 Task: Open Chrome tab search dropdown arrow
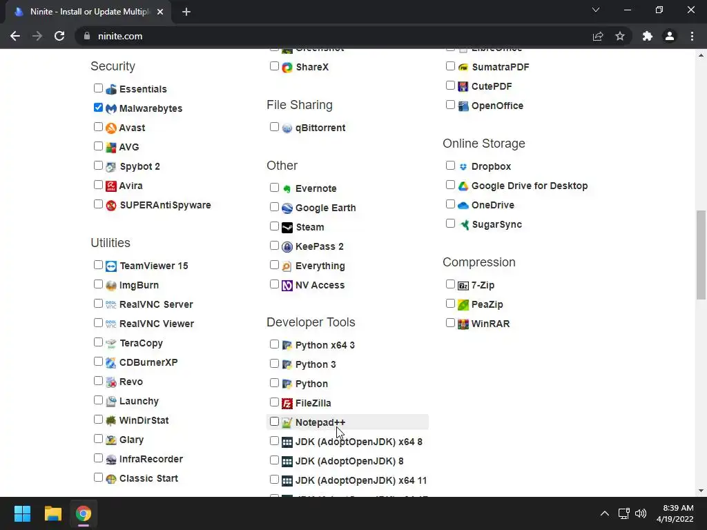(x=596, y=10)
